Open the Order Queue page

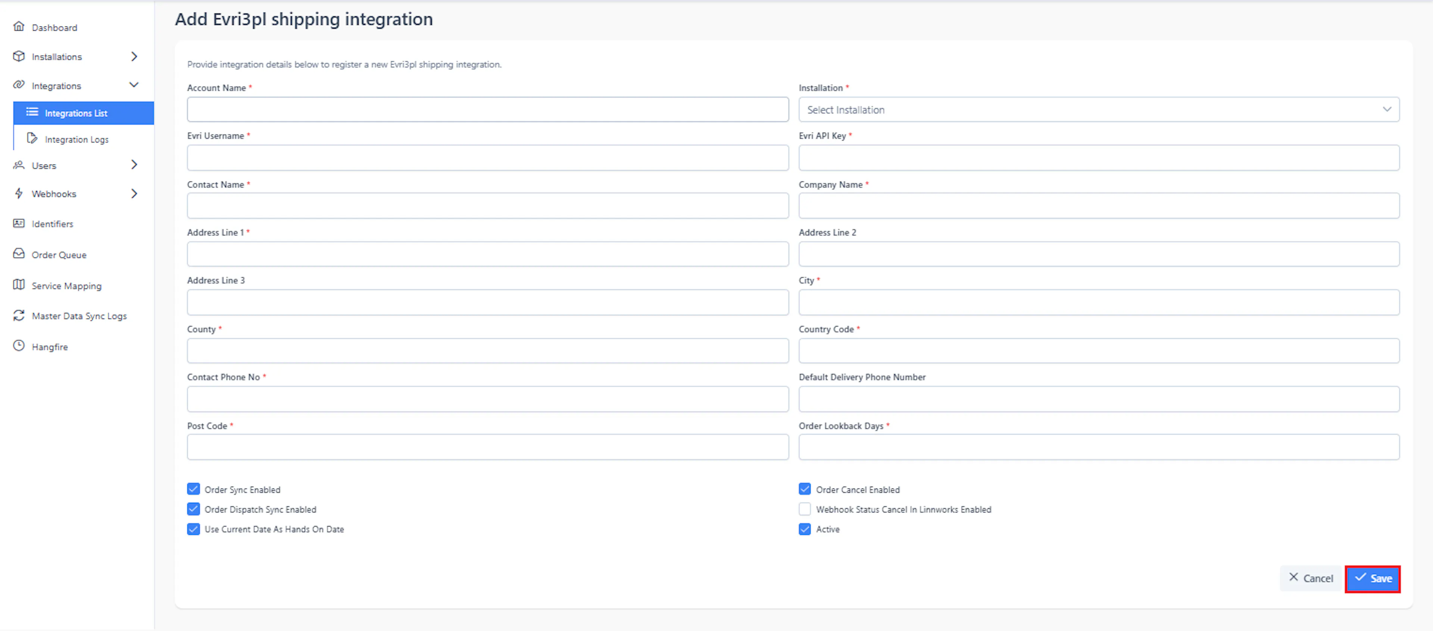(x=59, y=255)
